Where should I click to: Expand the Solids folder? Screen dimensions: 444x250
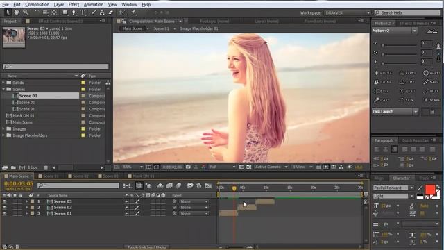click(x=3, y=83)
